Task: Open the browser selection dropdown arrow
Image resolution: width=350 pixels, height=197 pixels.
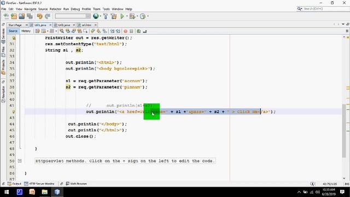Action: tap(101, 16)
